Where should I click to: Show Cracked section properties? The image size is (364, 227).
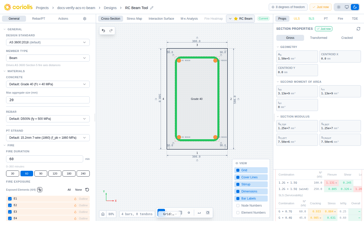[x=347, y=38]
